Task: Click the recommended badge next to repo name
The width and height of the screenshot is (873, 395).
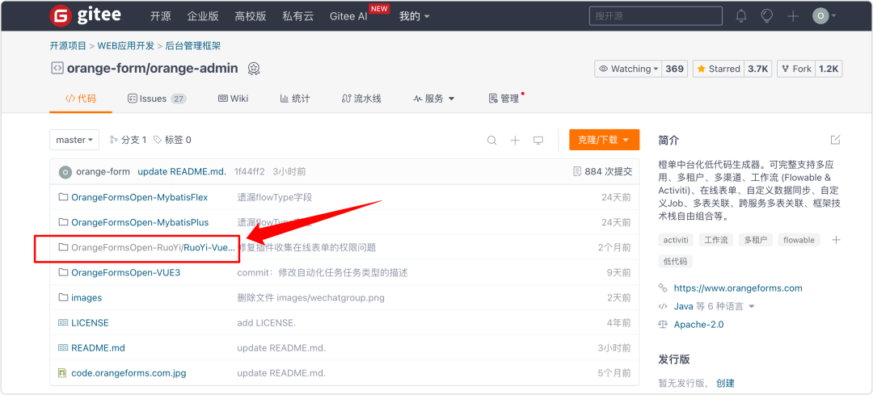Action: click(x=253, y=69)
